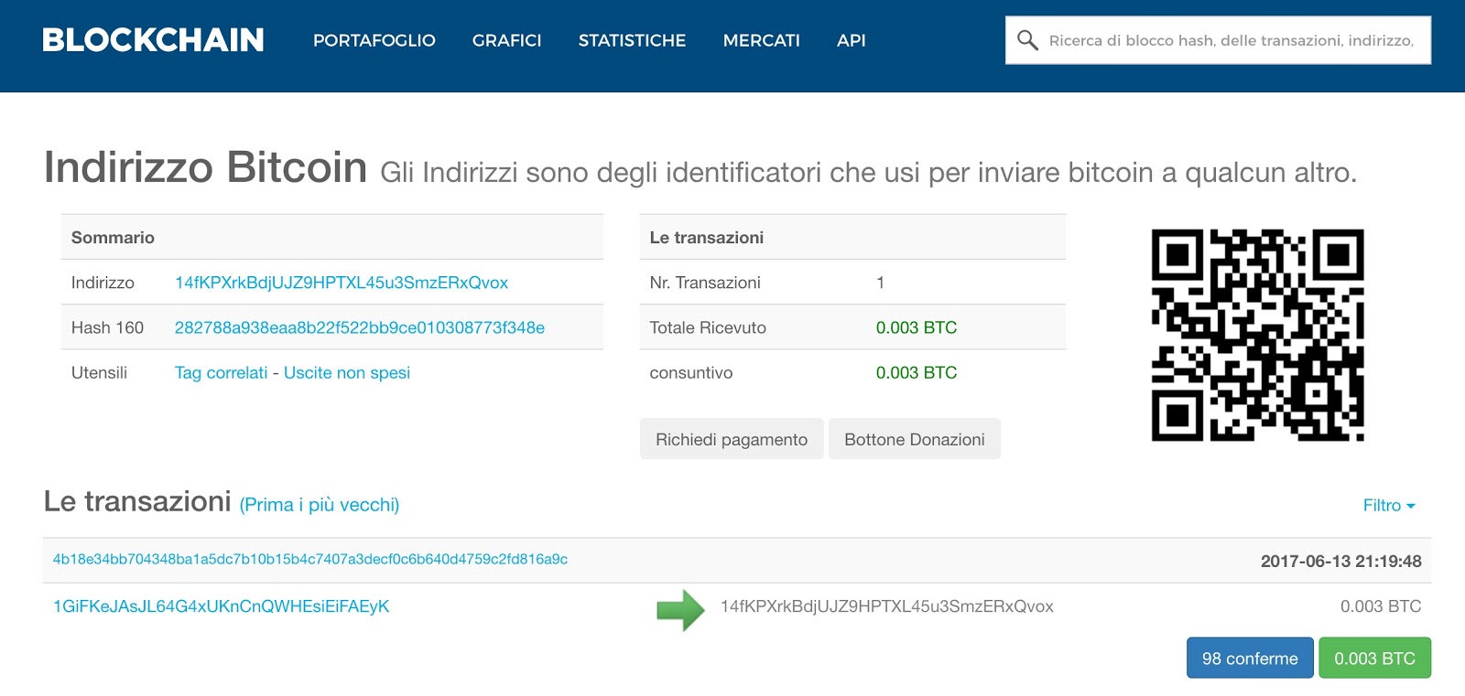Click the Richiedi pagamento button
This screenshot has width=1465, height=696.
732,439
